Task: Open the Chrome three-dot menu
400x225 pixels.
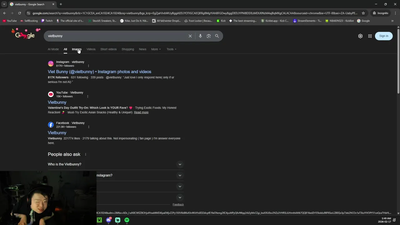Action: tap(395, 13)
